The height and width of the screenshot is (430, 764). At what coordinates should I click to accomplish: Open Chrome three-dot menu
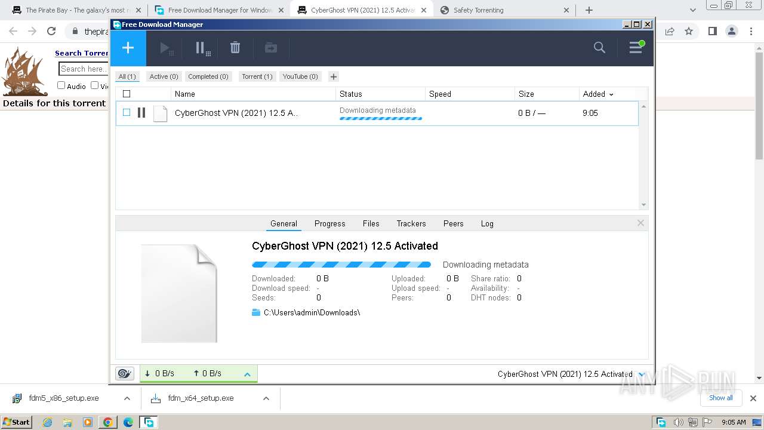click(751, 31)
